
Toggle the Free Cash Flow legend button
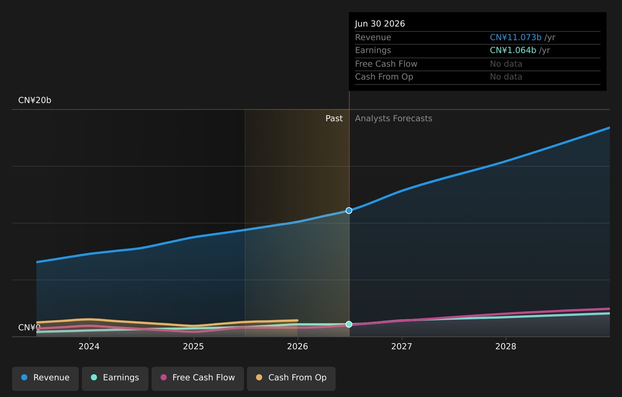pos(197,378)
